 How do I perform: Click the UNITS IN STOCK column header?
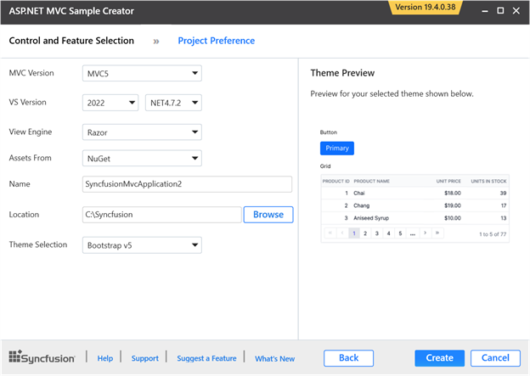(x=488, y=181)
